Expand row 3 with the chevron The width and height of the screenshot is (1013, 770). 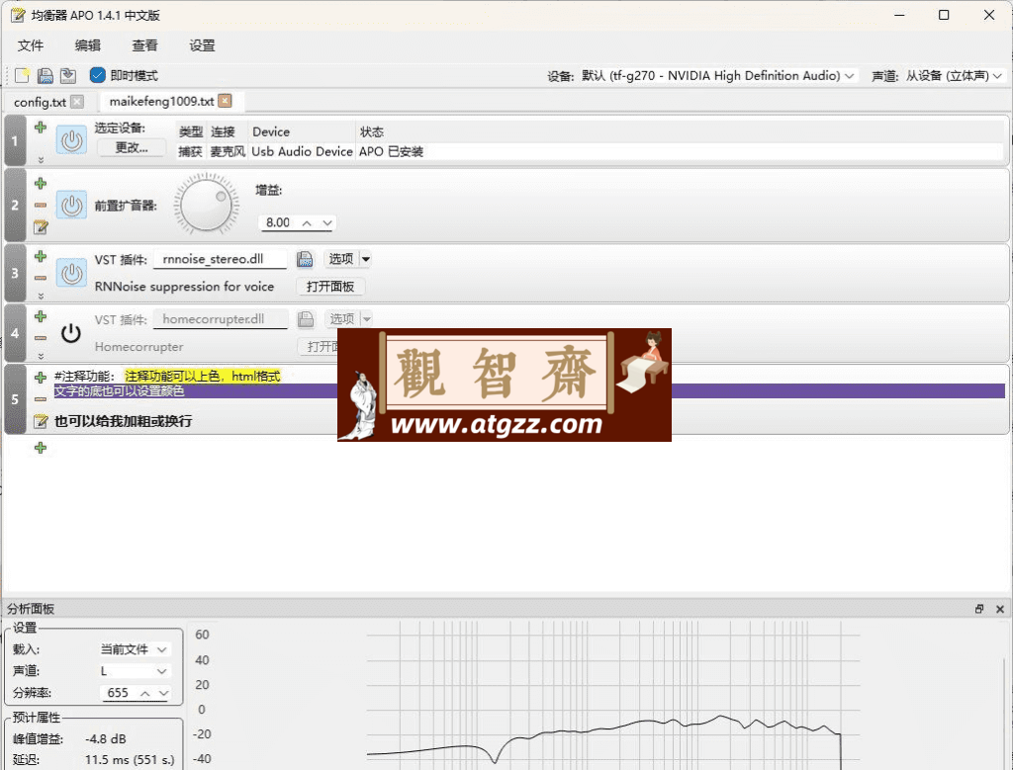pyautogui.click(x=41, y=296)
